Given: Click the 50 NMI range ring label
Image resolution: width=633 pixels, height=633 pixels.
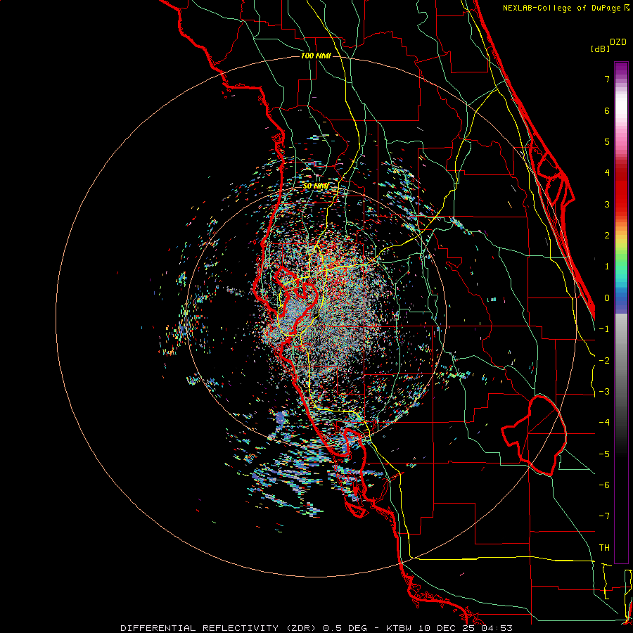Looking at the screenshot, I should point(316,186).
